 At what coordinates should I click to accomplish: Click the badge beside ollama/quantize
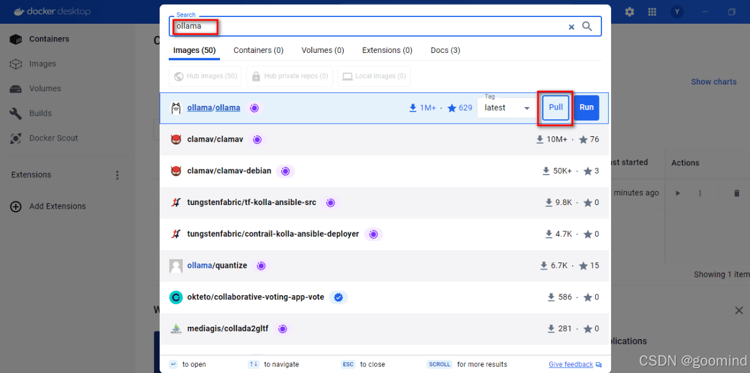[x=261, y=266]
